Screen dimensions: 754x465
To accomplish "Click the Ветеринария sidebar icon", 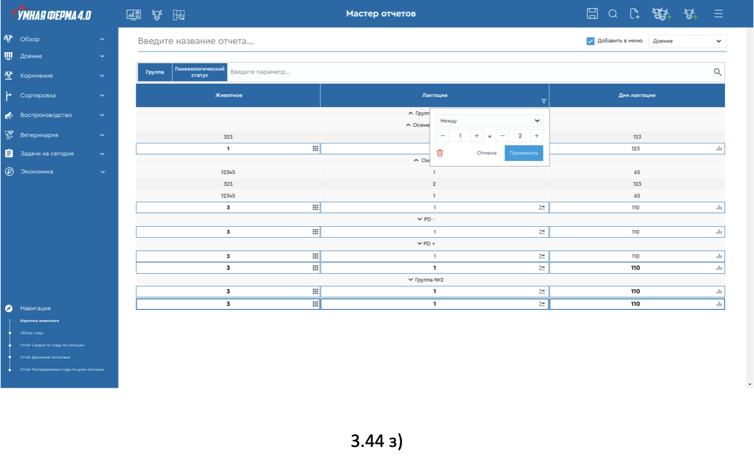I will (8, 135).
